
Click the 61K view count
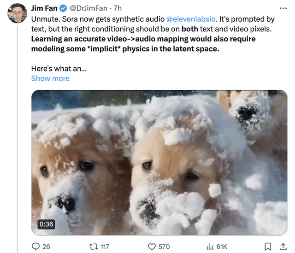(x=222, y=247)
